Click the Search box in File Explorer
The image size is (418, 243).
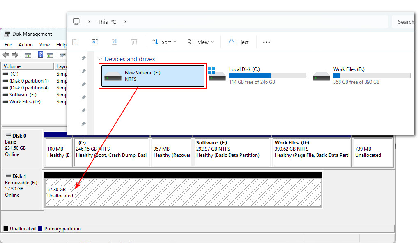click(x=403, y=22)
